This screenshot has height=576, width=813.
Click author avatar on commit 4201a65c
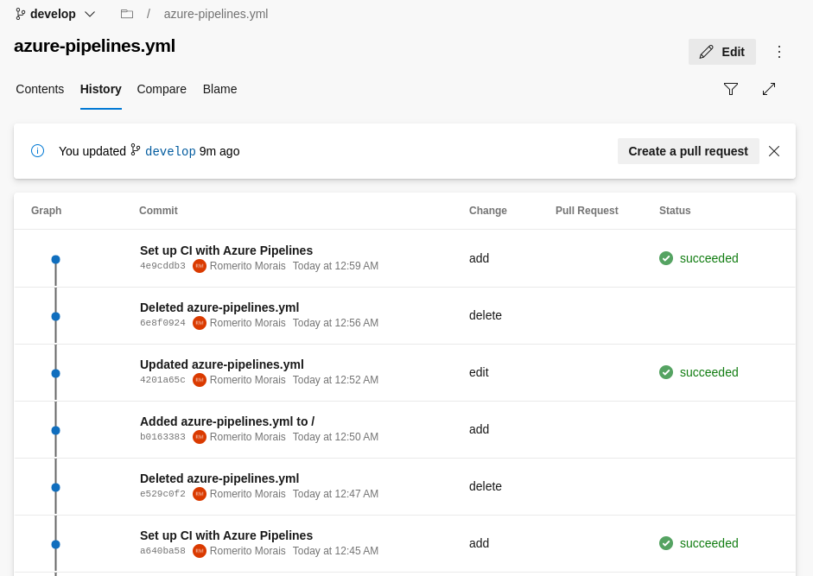[x=200, y=380]
